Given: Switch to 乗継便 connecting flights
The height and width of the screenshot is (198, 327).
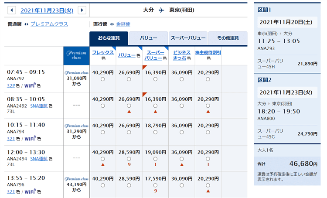Looking at the screenshot, I should 123,24.
